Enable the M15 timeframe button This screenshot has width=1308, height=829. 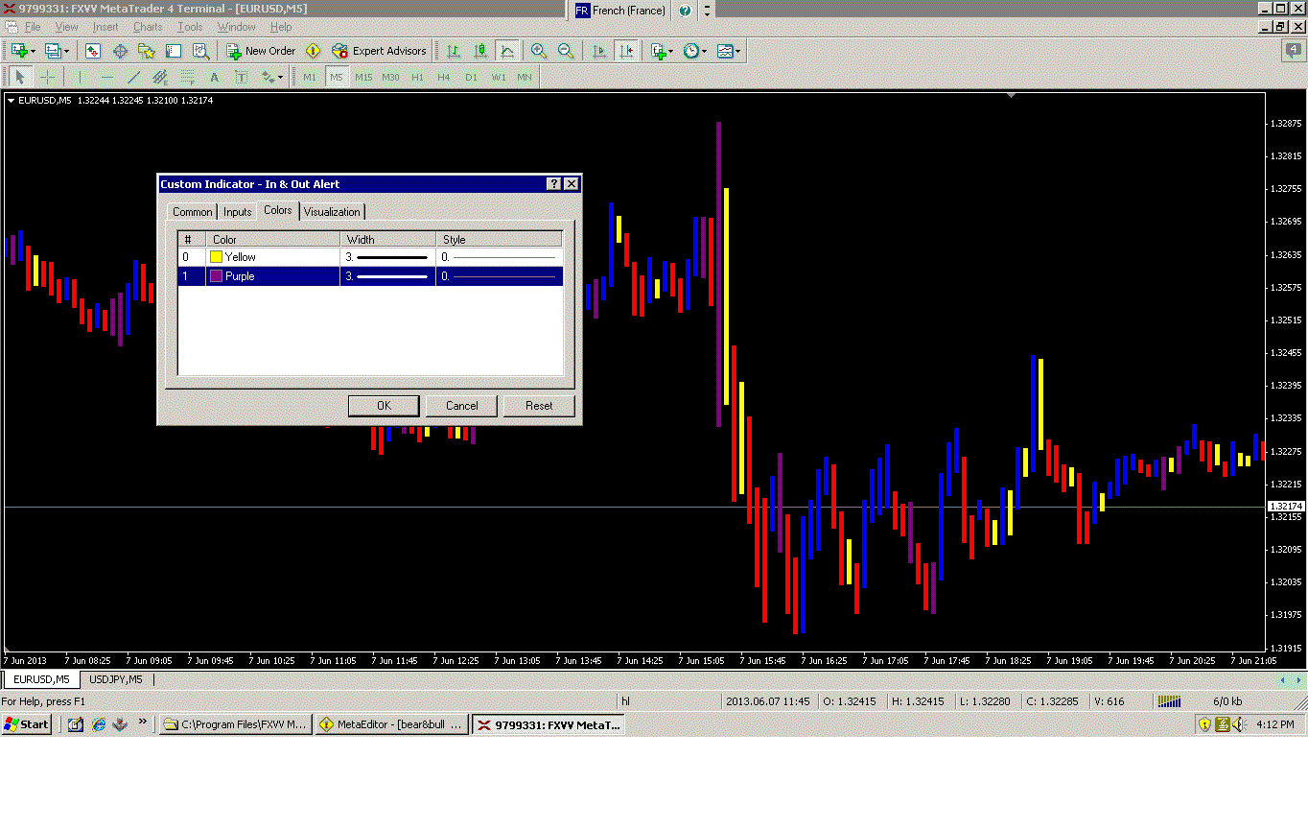coord(363,77)
